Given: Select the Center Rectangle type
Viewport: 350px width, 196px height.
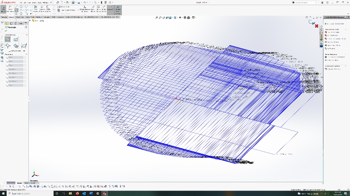Looking at the screenshot, I should (16, 39).
